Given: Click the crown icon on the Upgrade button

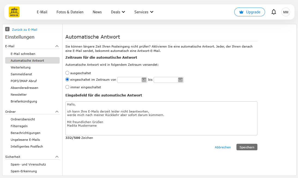Looking at the screenshot, I should pyautogui.click(x=241, y=12).
